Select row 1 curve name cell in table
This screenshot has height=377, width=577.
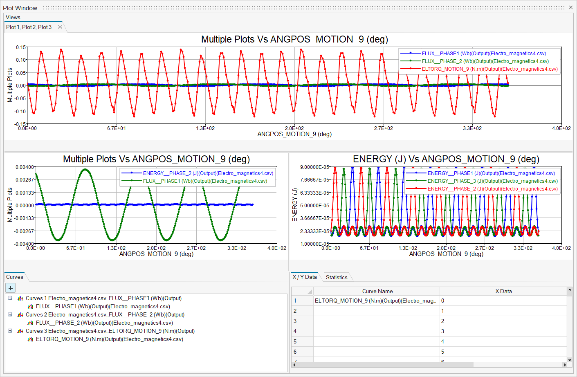pos(376,301)
